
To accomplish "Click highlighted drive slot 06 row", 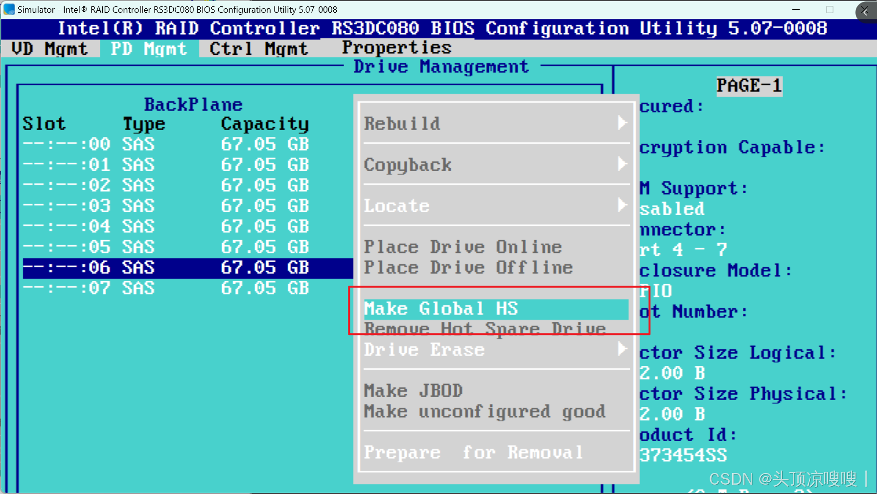I will coord(188,268).
